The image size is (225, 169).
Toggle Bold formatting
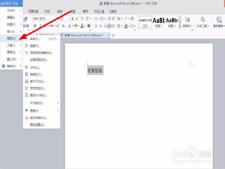point(35,26)
